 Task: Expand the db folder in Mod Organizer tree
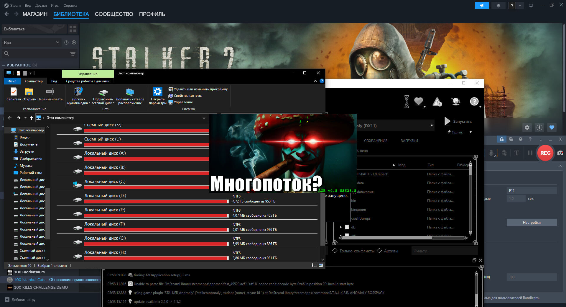[341, 227]
